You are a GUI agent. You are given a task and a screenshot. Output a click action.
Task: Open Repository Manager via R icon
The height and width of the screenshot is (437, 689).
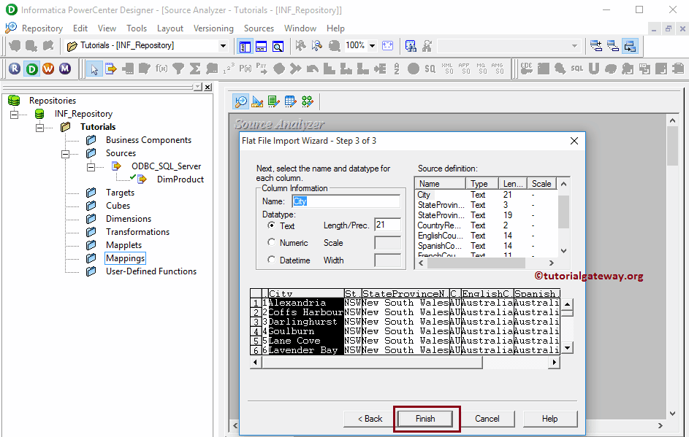click(15, 69)
